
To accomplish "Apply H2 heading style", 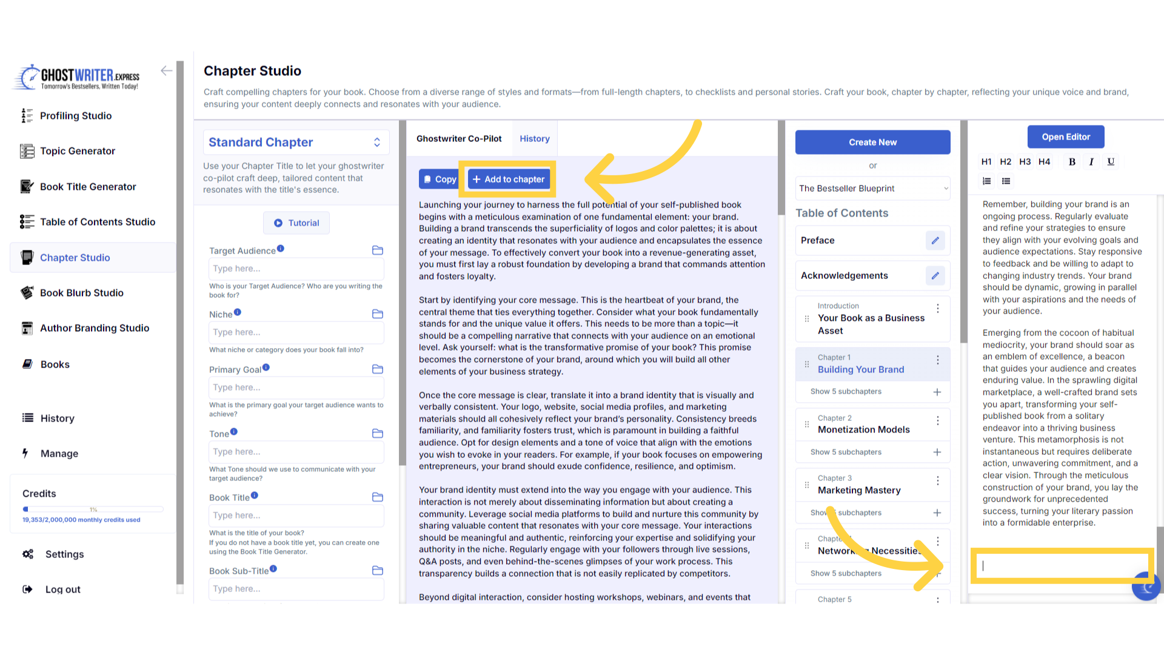I will coord(1005,162).
